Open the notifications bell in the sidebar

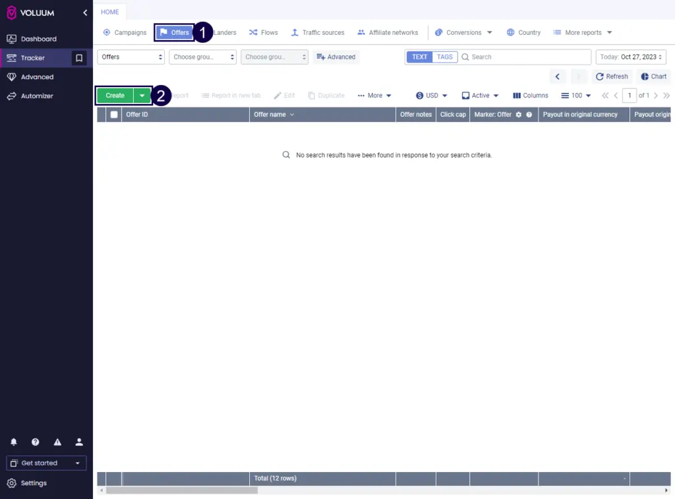pyautogui.click(x=13, y=442)
